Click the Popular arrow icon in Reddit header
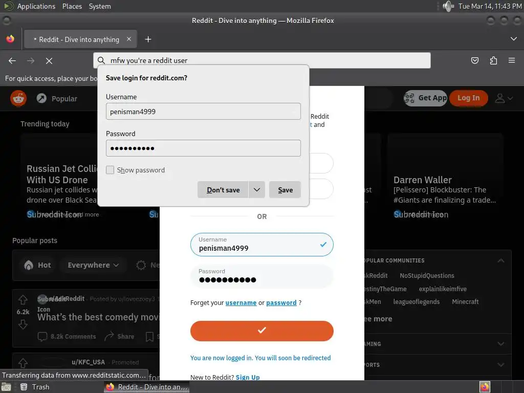Image resolution: width=524 pixels, height=393 pixels. coord(41,98)
